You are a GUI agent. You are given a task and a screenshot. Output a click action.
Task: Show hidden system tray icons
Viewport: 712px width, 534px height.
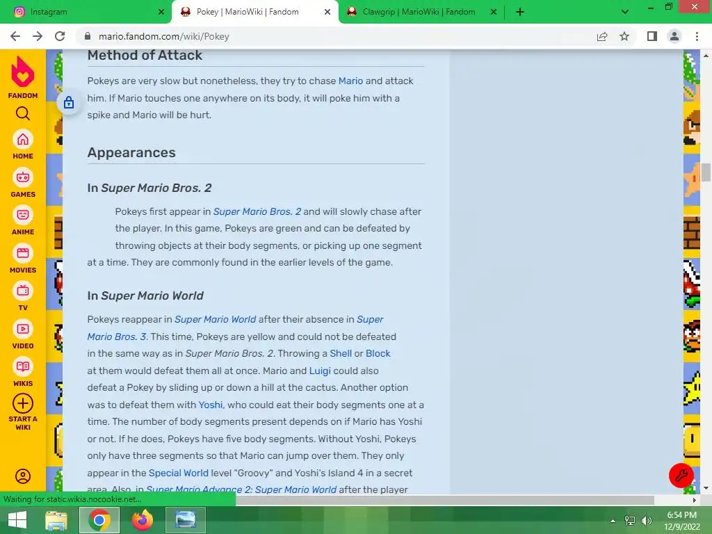pos(613,521)
